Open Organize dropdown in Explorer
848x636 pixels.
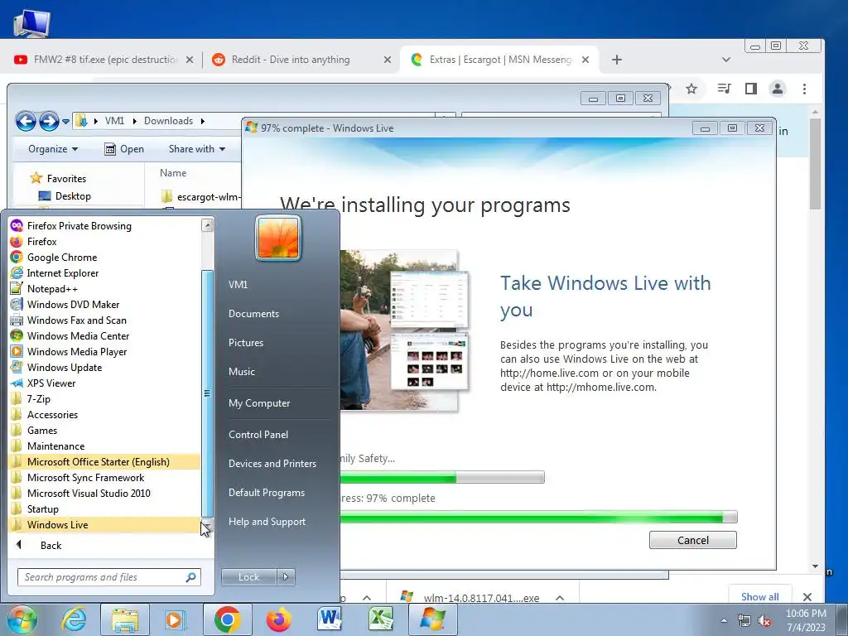(53, 149)
